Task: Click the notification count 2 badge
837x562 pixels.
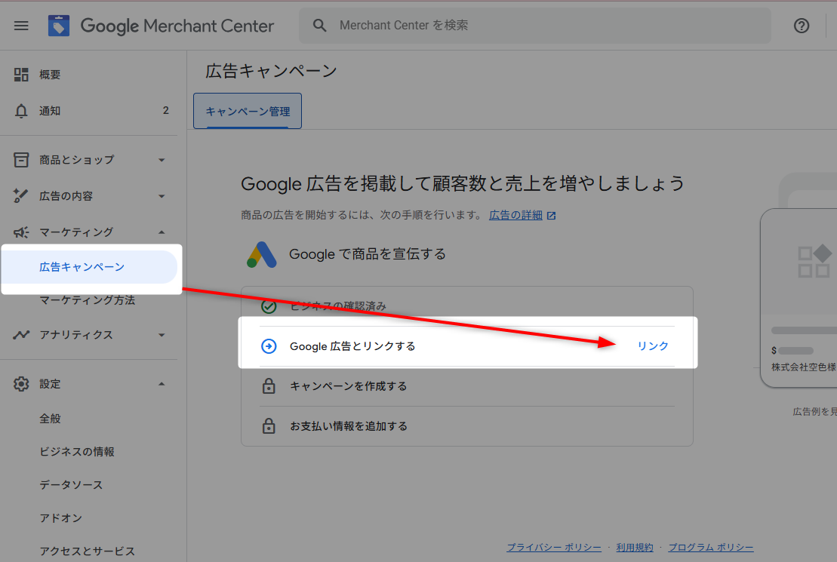Action: 165,110
